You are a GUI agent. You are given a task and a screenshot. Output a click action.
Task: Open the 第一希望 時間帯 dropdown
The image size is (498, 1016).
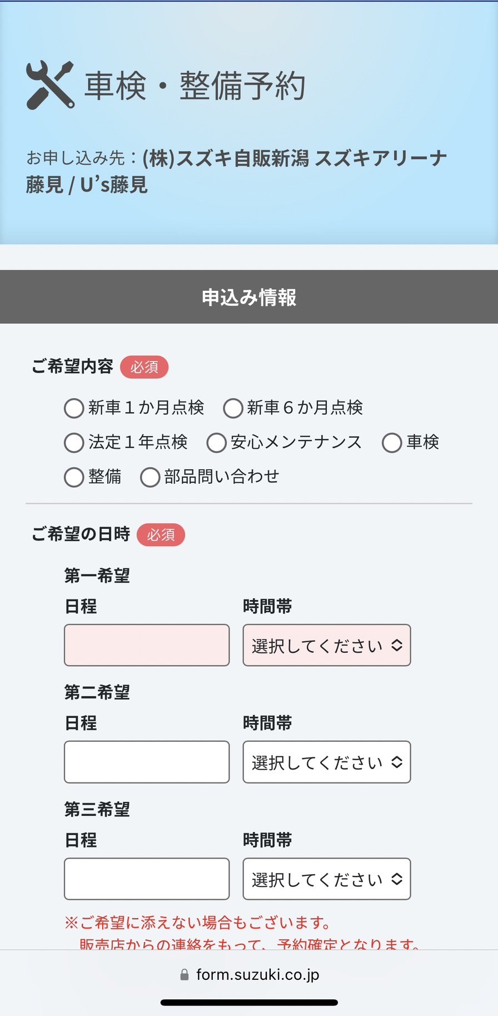(327, 645)
